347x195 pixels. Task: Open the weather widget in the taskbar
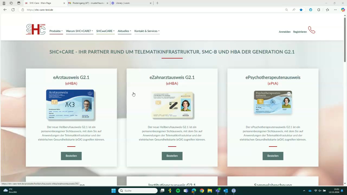pos(10,191)
